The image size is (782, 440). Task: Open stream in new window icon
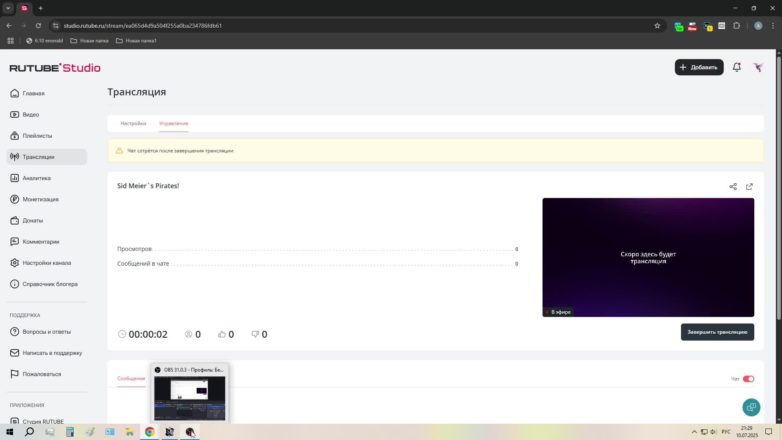coord(749,187)
